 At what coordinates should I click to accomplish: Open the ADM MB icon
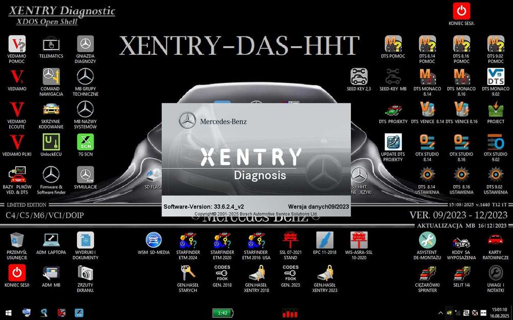[x=51, y=273]
